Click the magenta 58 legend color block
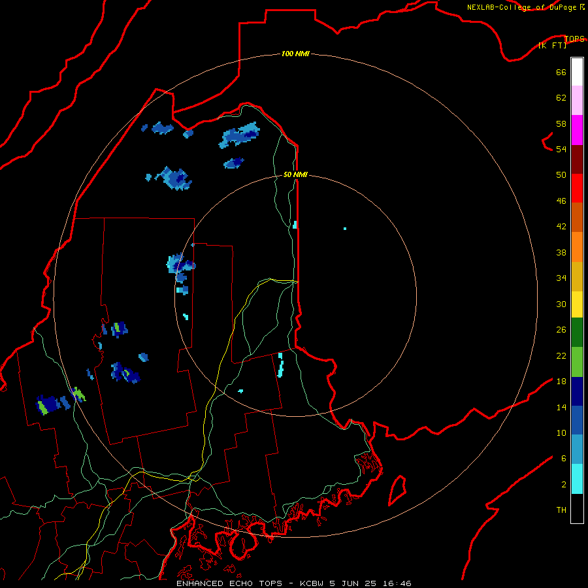 pyautogui.click(x=577, y=130)
